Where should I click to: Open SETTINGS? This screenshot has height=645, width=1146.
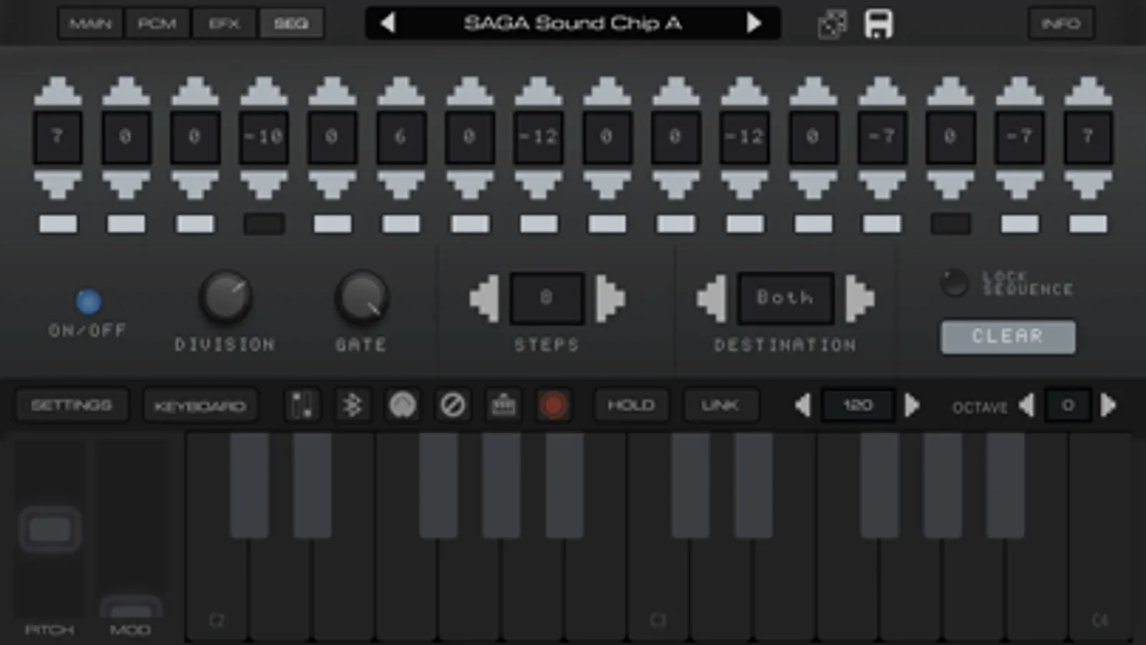pos(72,406)
